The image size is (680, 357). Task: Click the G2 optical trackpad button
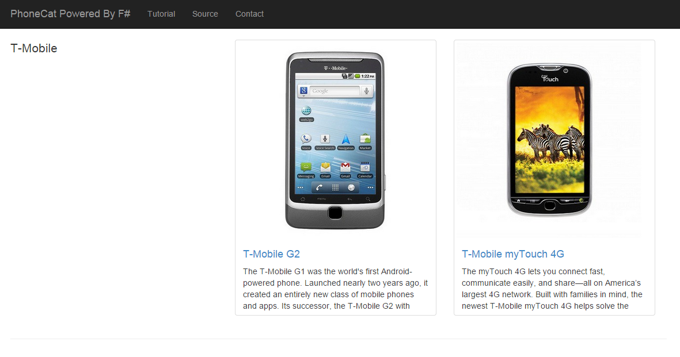click(335, 213)
